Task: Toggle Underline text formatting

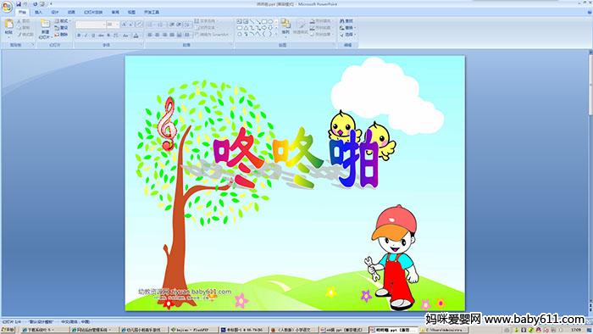Action: [x=93, y=36]
